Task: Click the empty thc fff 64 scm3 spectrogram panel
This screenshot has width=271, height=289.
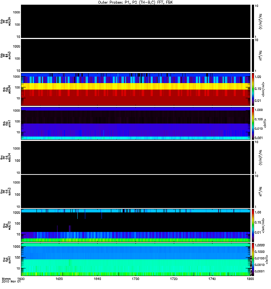Action: coord(135,191)
